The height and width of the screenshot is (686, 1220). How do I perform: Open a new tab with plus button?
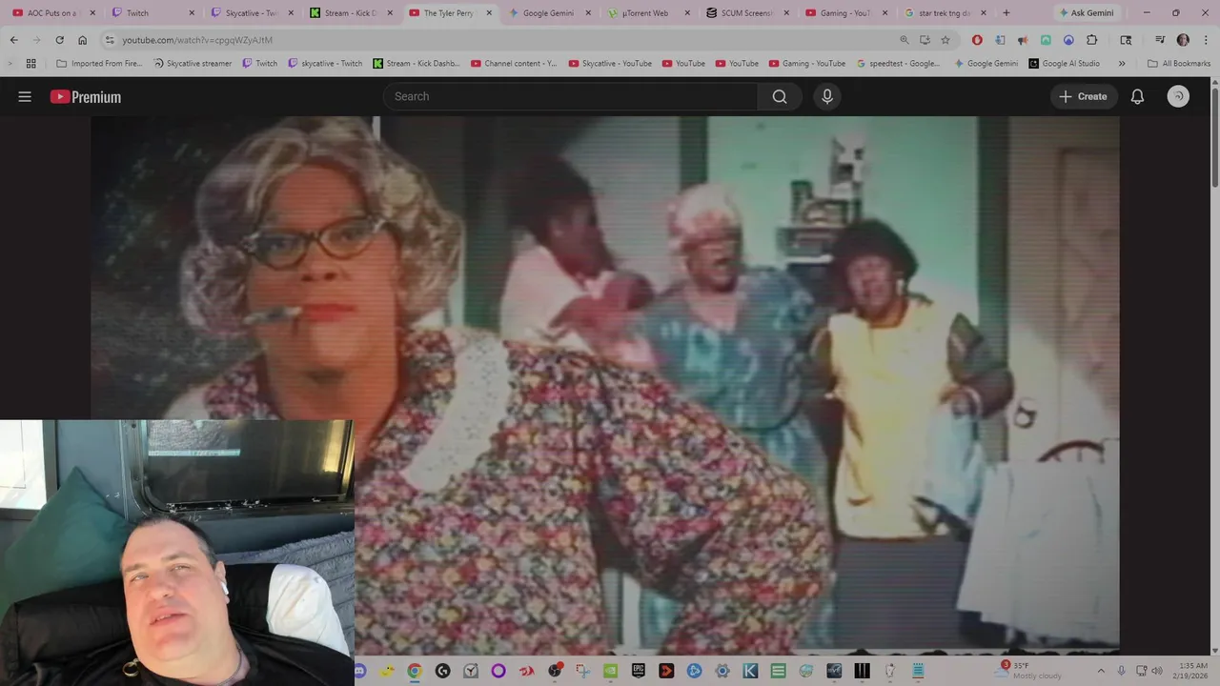[1006, 13]
